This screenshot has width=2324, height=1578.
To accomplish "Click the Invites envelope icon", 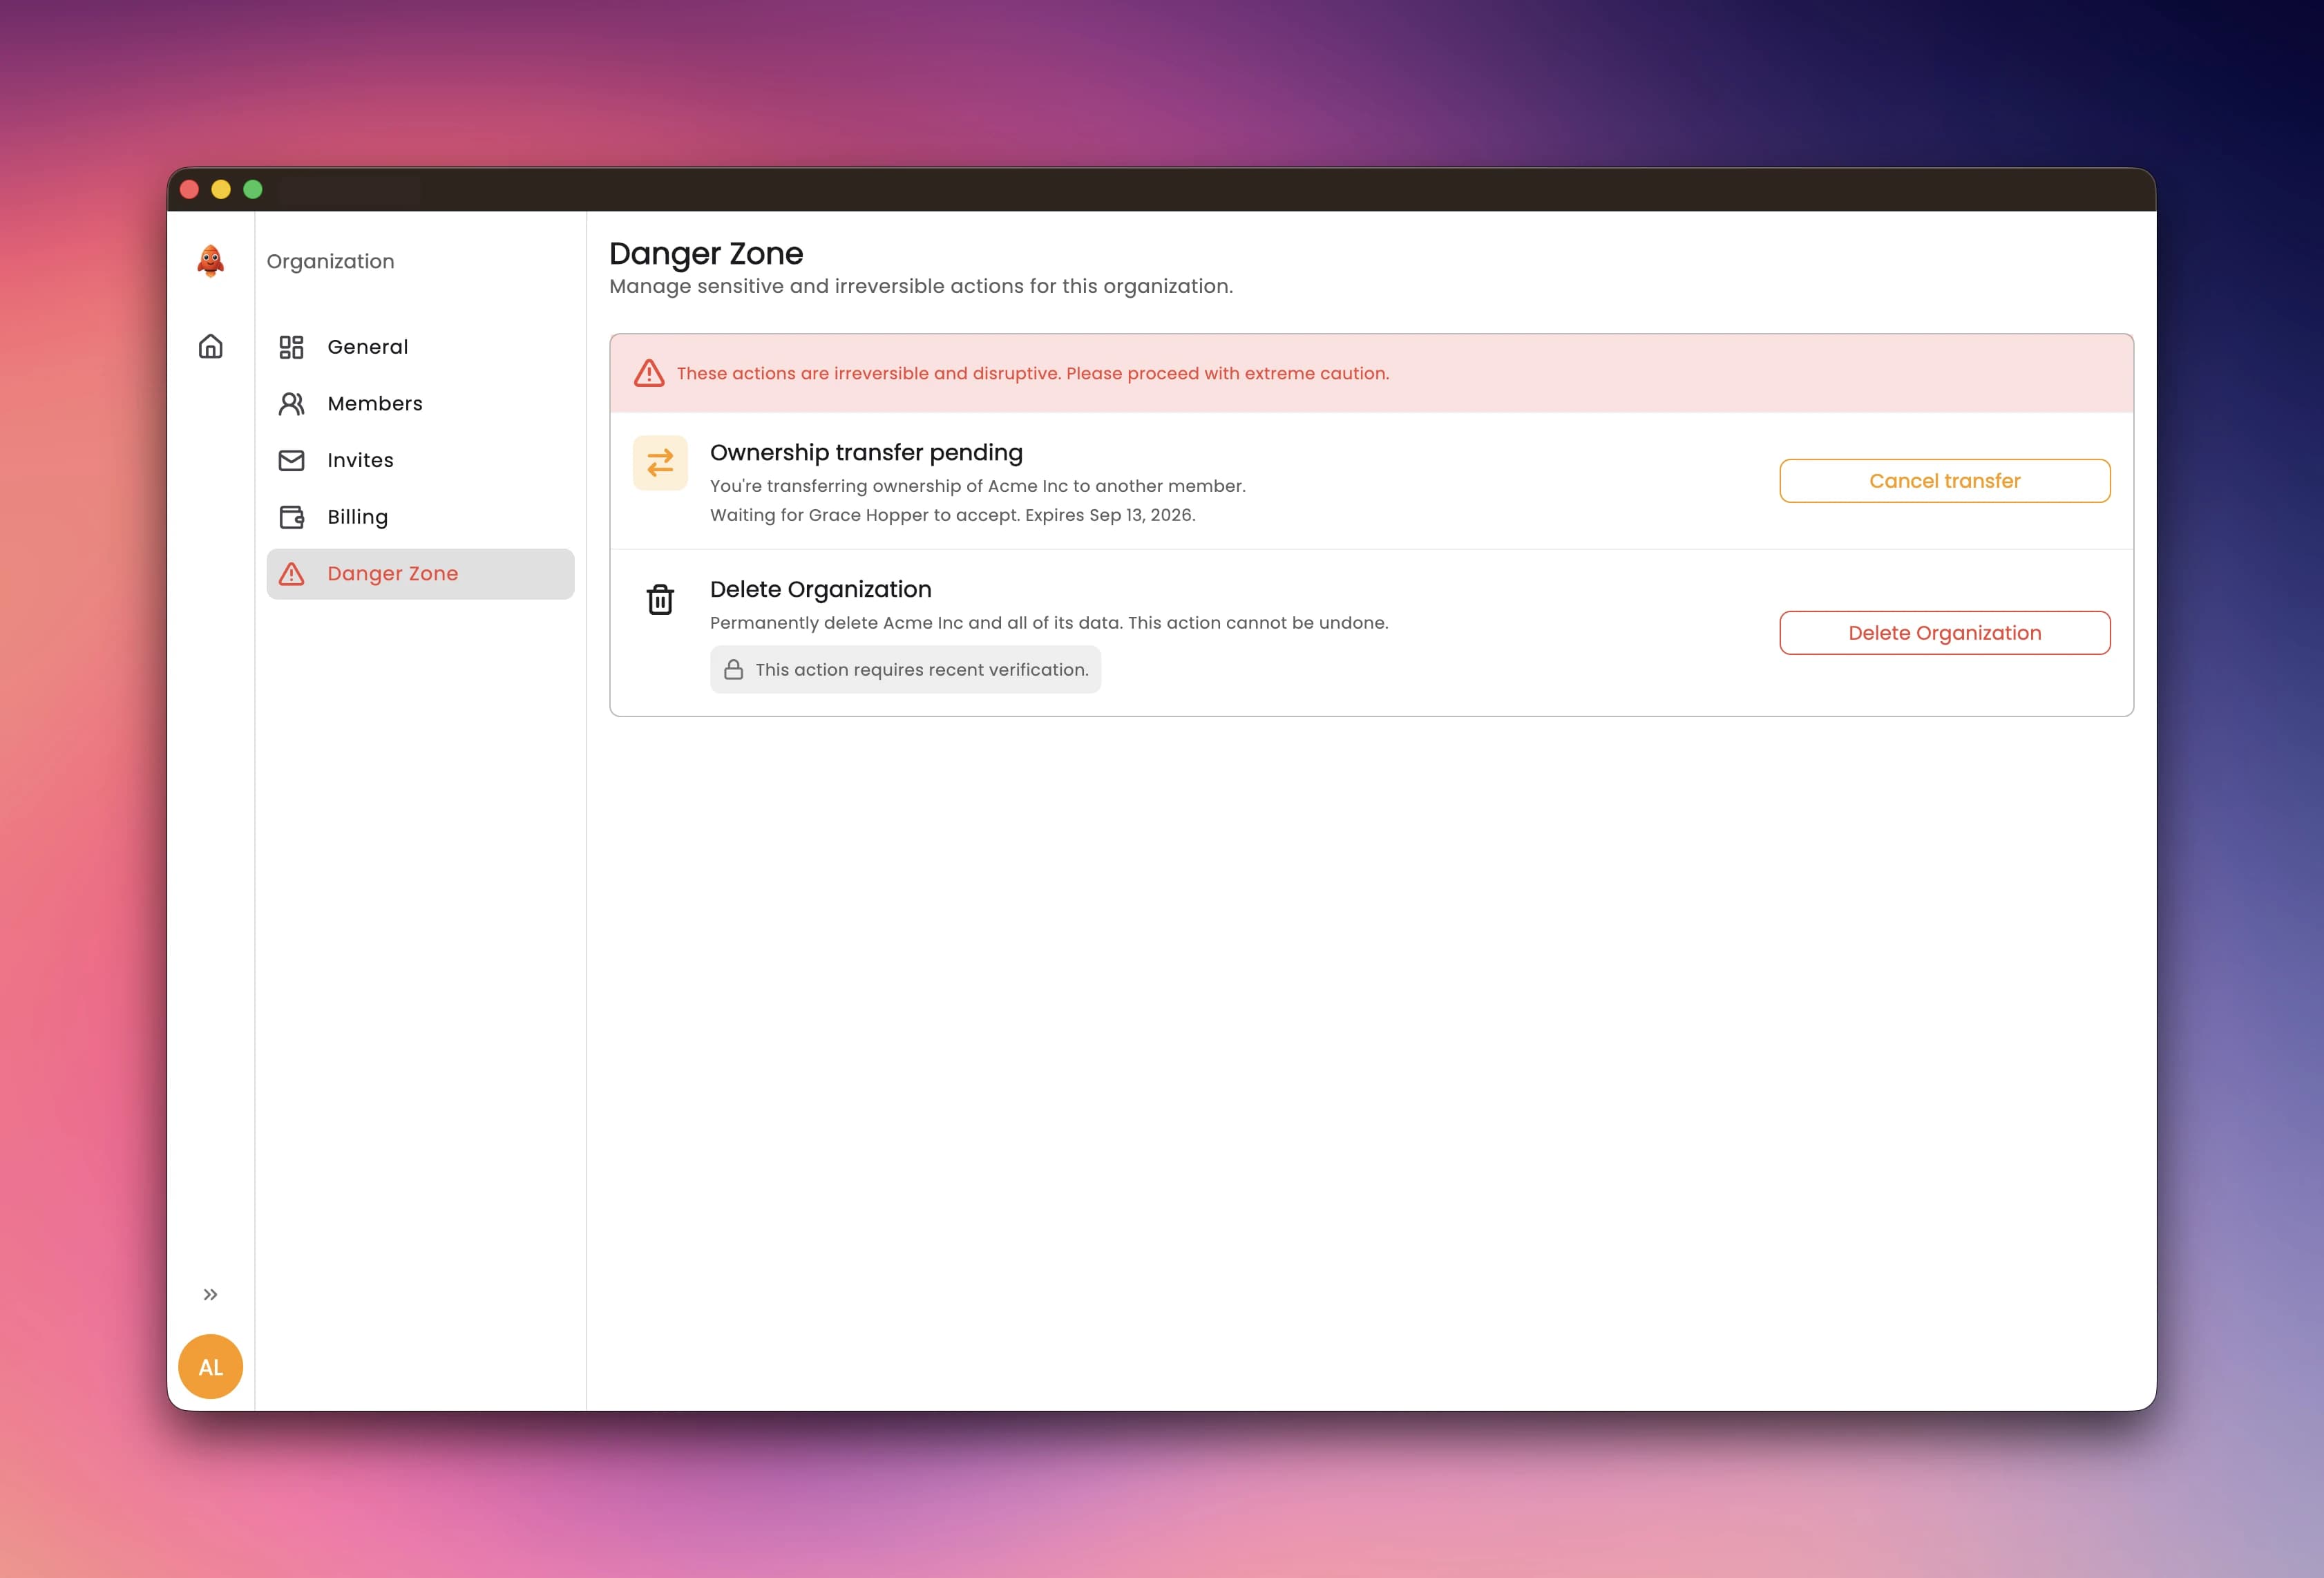I will (291, 460).
